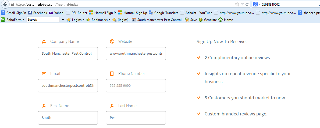Click the Phone Number input field

tap(136, 86)
